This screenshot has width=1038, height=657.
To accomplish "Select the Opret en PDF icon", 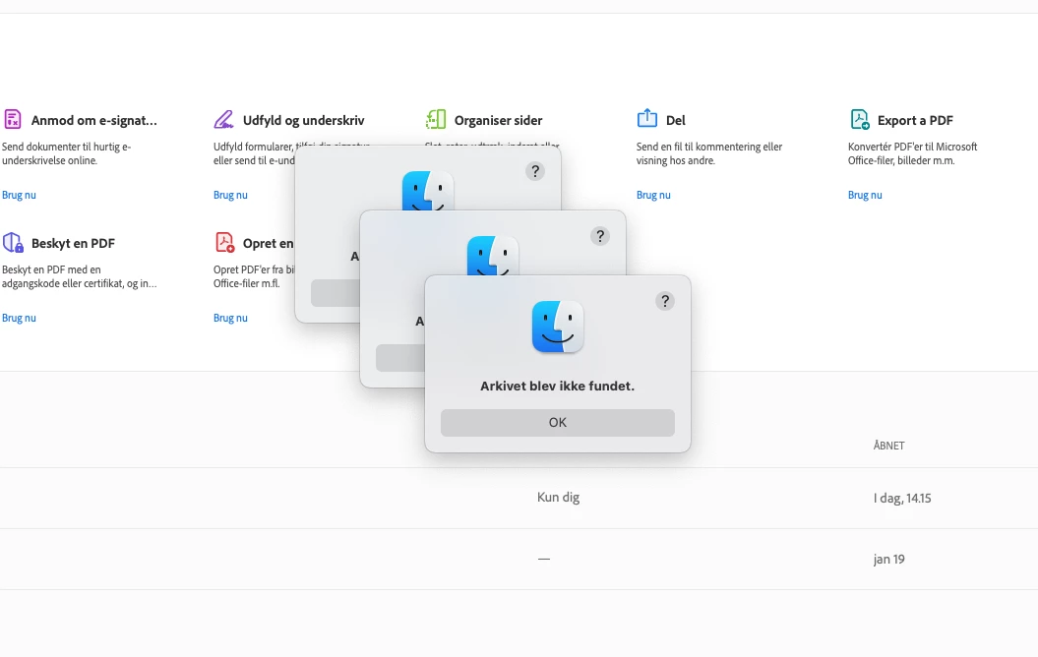I will coord(224,242).
